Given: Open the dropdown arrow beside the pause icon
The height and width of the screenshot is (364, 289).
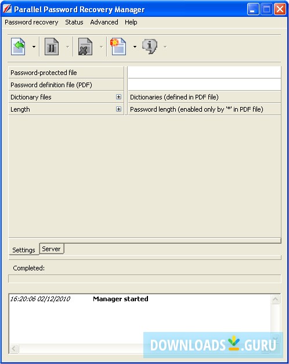Looking at the screenshot, I should [x=67, y=47].
